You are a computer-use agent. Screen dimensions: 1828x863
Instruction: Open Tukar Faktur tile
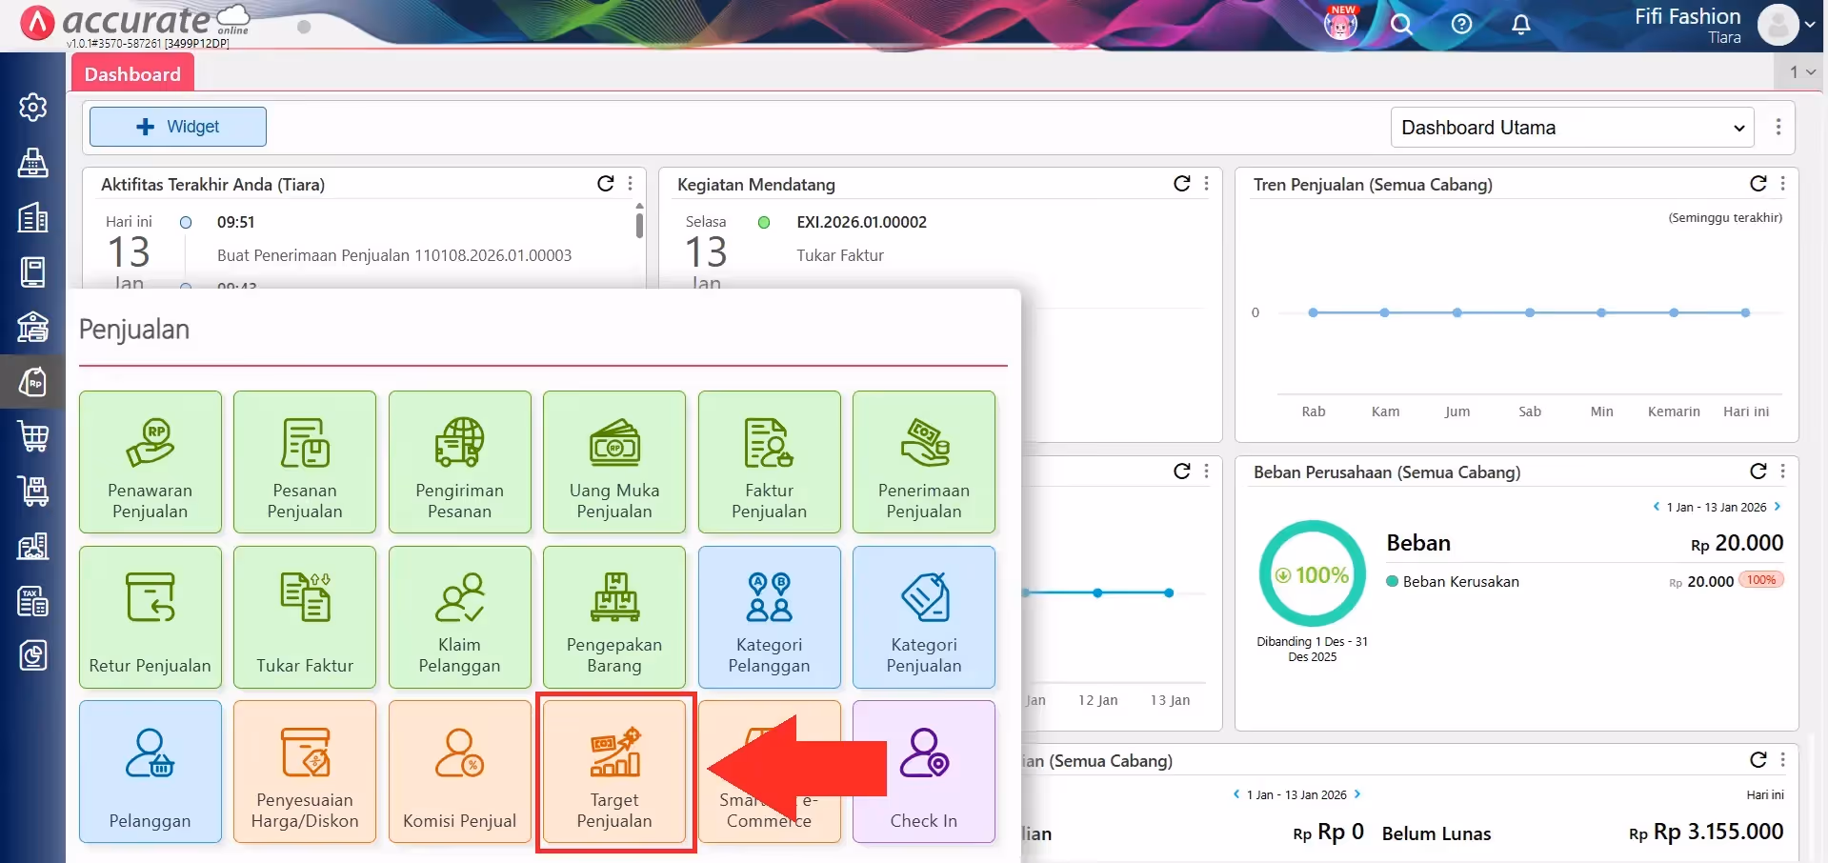(x=305, y=617)
